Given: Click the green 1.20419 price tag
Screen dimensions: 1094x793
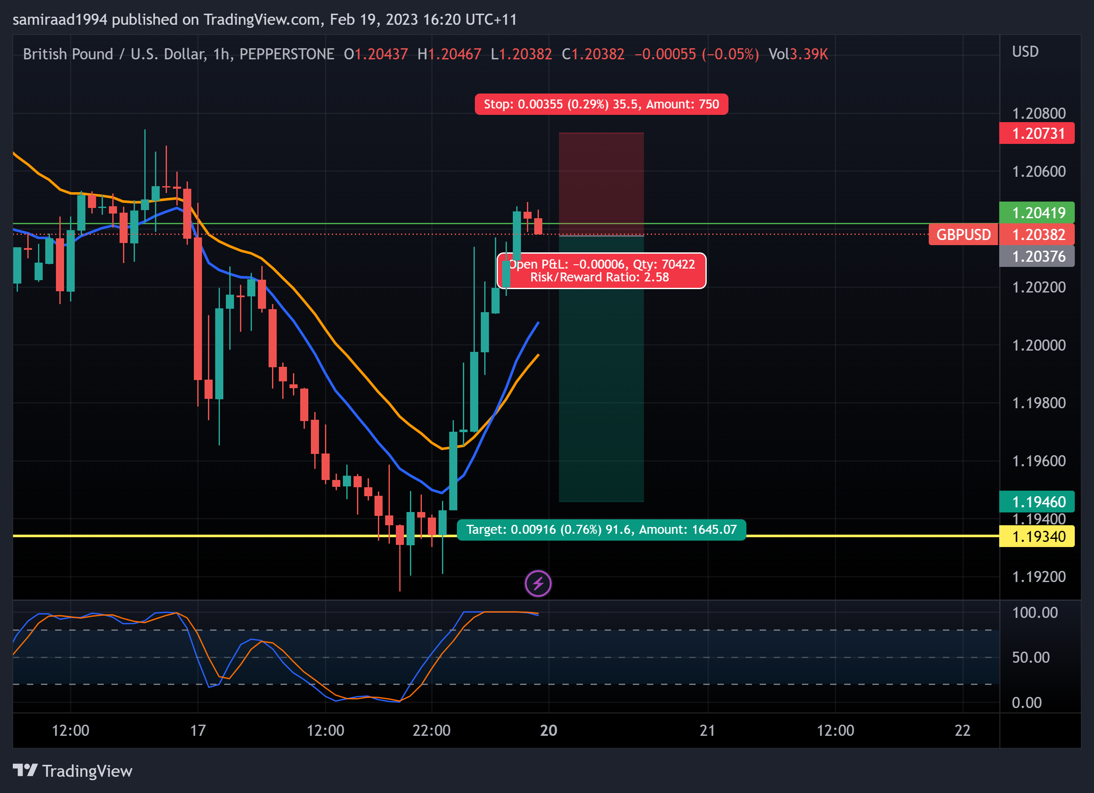Looking at the screenshot, I should tap(1037, 212).
